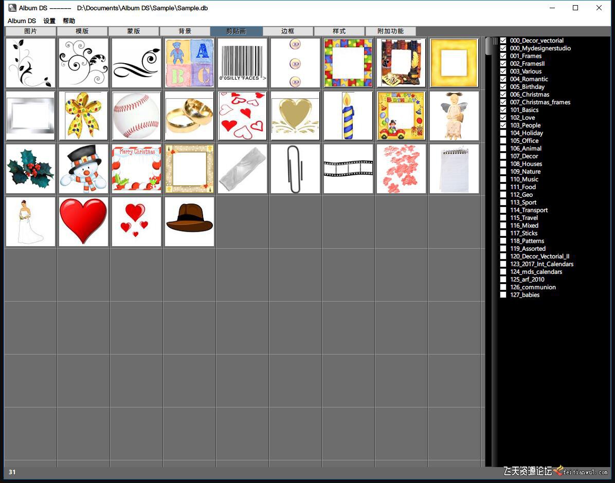Uncheck the 006_Christmas category checkbox

[x=503, y=95]
